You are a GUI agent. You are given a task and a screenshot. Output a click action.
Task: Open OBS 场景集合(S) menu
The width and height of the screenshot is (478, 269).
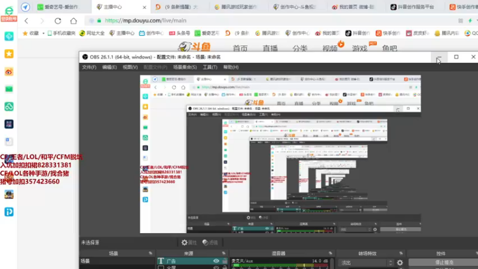pyautogui.click(x=185, y=67)
